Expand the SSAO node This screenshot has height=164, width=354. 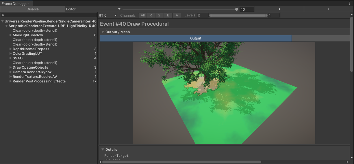point(10,58)
